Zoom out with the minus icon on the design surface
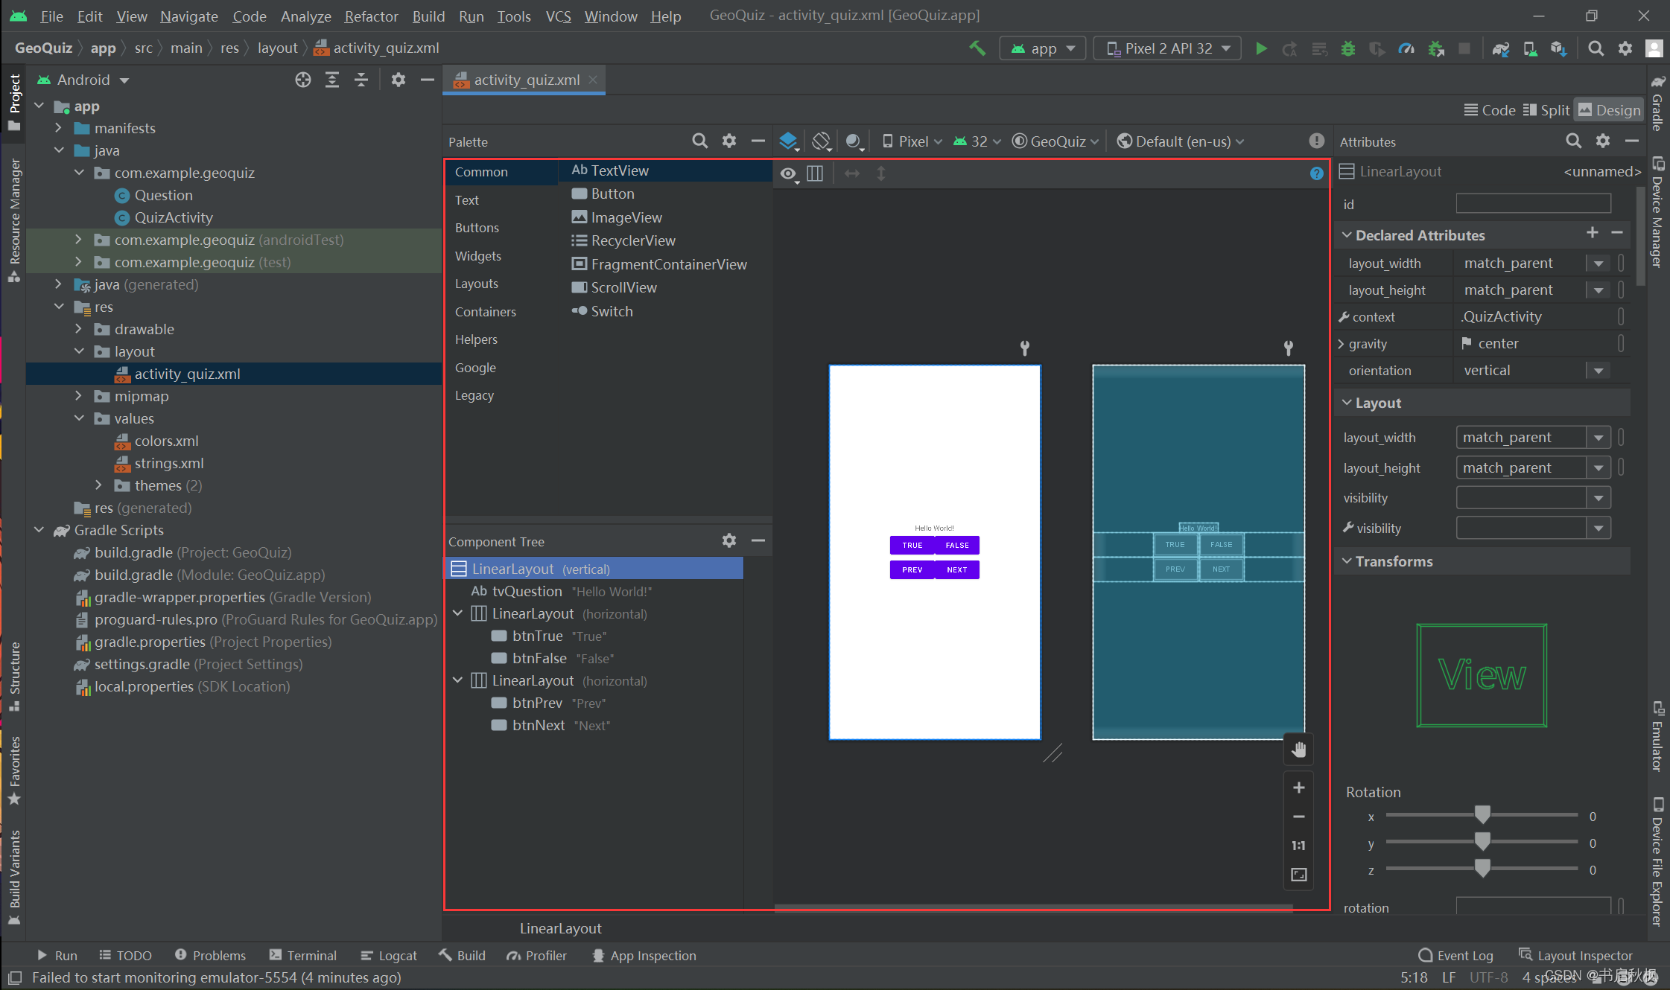The height and width of the screenshot is (990, 1670). tap(1299, 817)
